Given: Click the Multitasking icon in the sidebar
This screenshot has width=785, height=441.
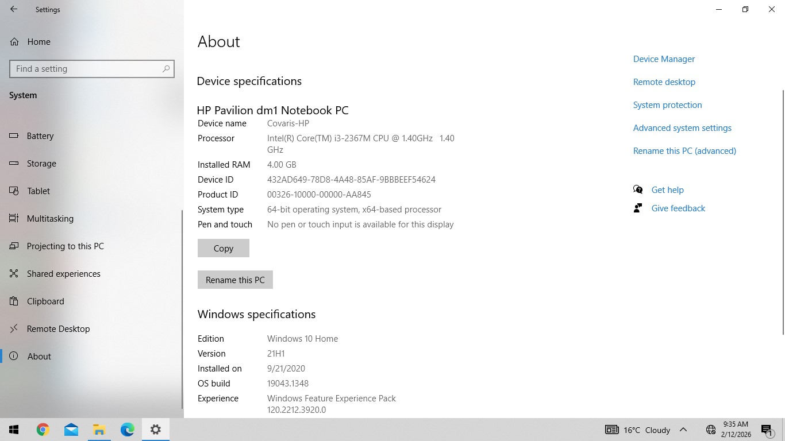Looking at the screenshot, I should click(14, 219).
